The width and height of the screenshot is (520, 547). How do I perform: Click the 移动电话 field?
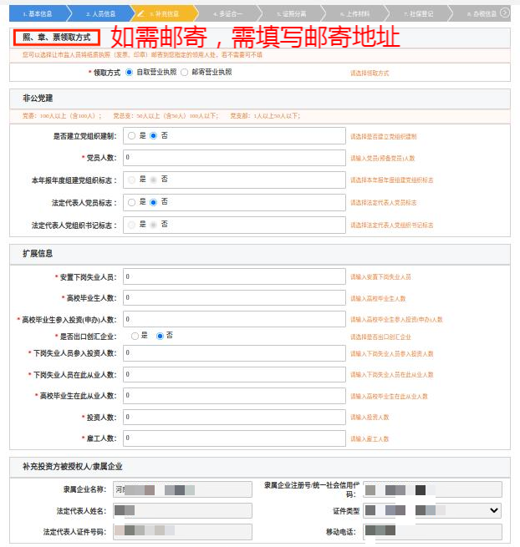coord(432,532)
